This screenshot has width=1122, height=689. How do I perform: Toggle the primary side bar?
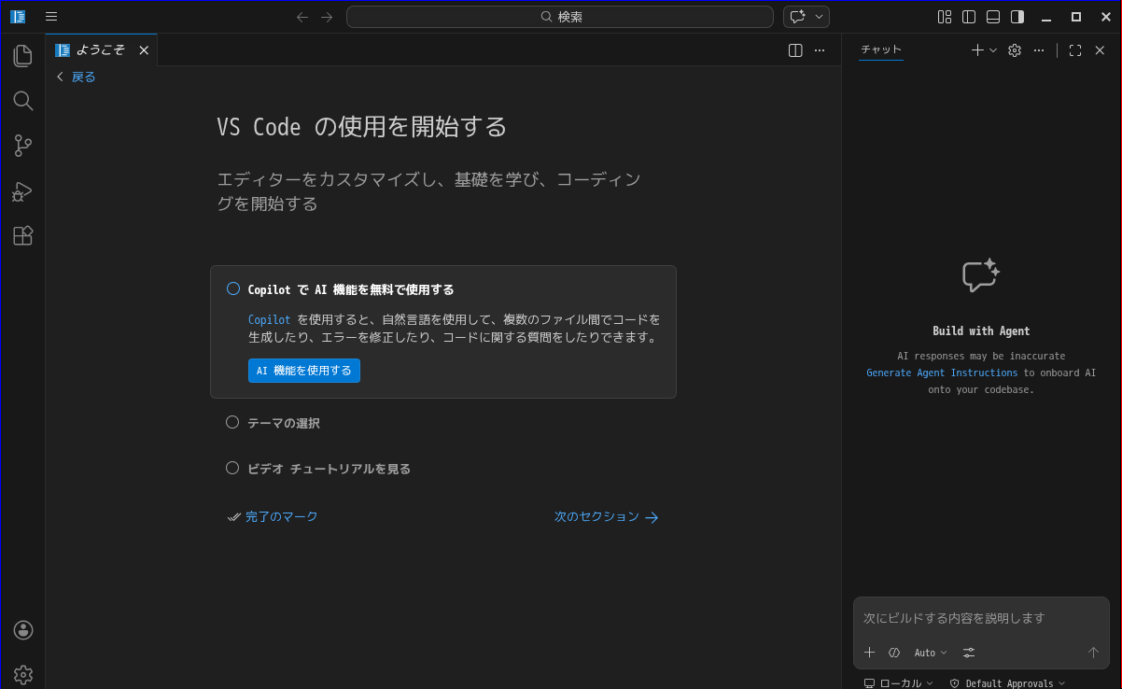[x=969, y=17]
